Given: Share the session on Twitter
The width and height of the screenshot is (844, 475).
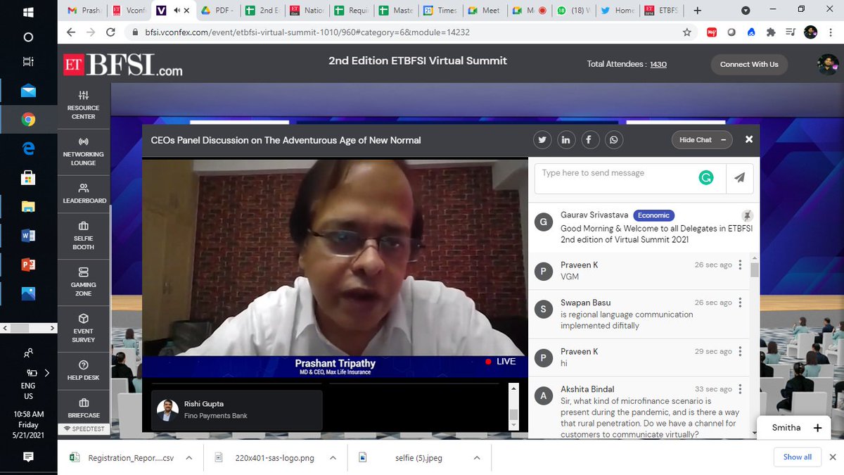Looking at the screenshot, I should pyautogui.click(x=542, y=140).
